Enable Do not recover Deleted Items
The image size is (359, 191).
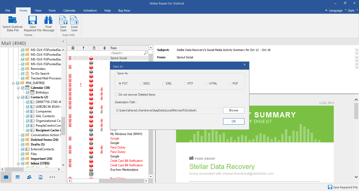click(x=117, y=95)
